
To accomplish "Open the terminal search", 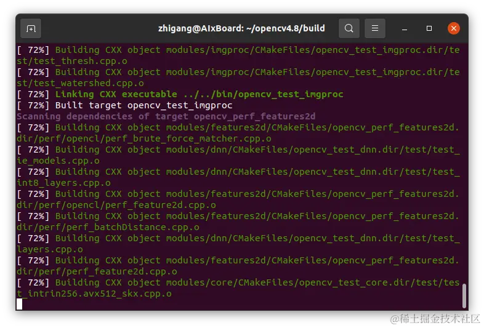I will [349, 28].
